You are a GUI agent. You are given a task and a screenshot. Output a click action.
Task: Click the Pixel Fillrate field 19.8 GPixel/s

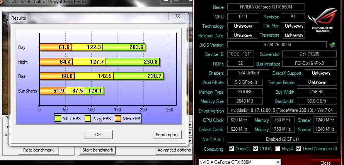point(245,82)
